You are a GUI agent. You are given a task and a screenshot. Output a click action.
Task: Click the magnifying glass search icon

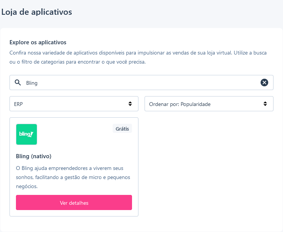tap(18, 83)
